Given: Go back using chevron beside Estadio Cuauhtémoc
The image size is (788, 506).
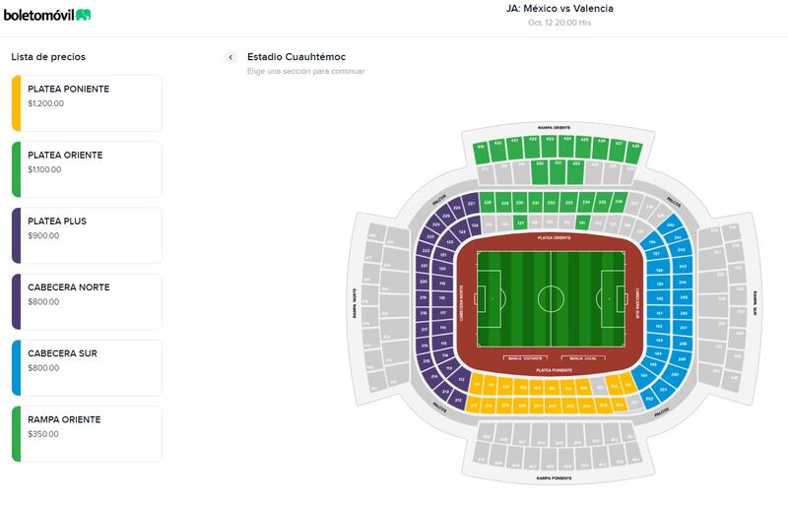Looking at the screenshot, I should 230,57.
